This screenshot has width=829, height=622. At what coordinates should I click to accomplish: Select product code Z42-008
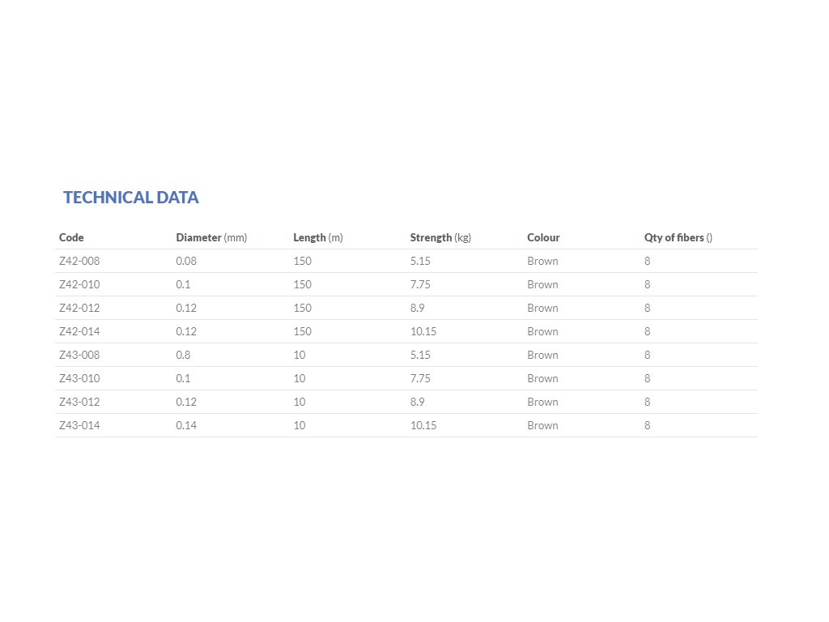click(79, 262)
